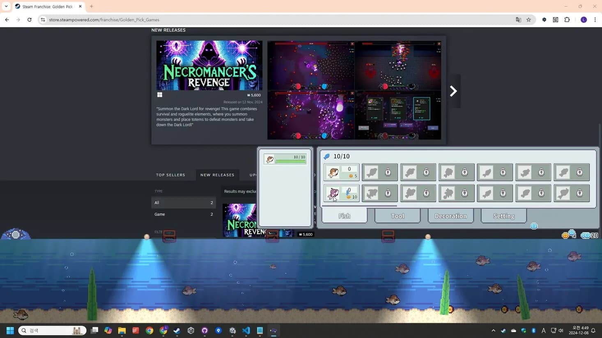Open the Chrome three-dot menu
Image resolution: width=602 pixels, height=338 pixels.
coord(595,19)
